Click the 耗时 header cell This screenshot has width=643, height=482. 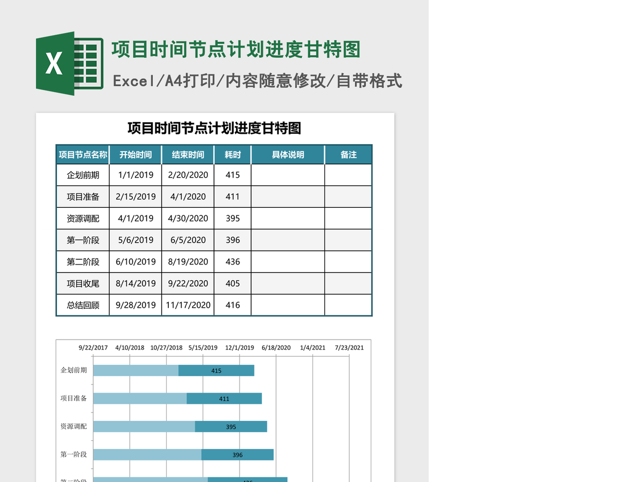(x=233, y=155)
